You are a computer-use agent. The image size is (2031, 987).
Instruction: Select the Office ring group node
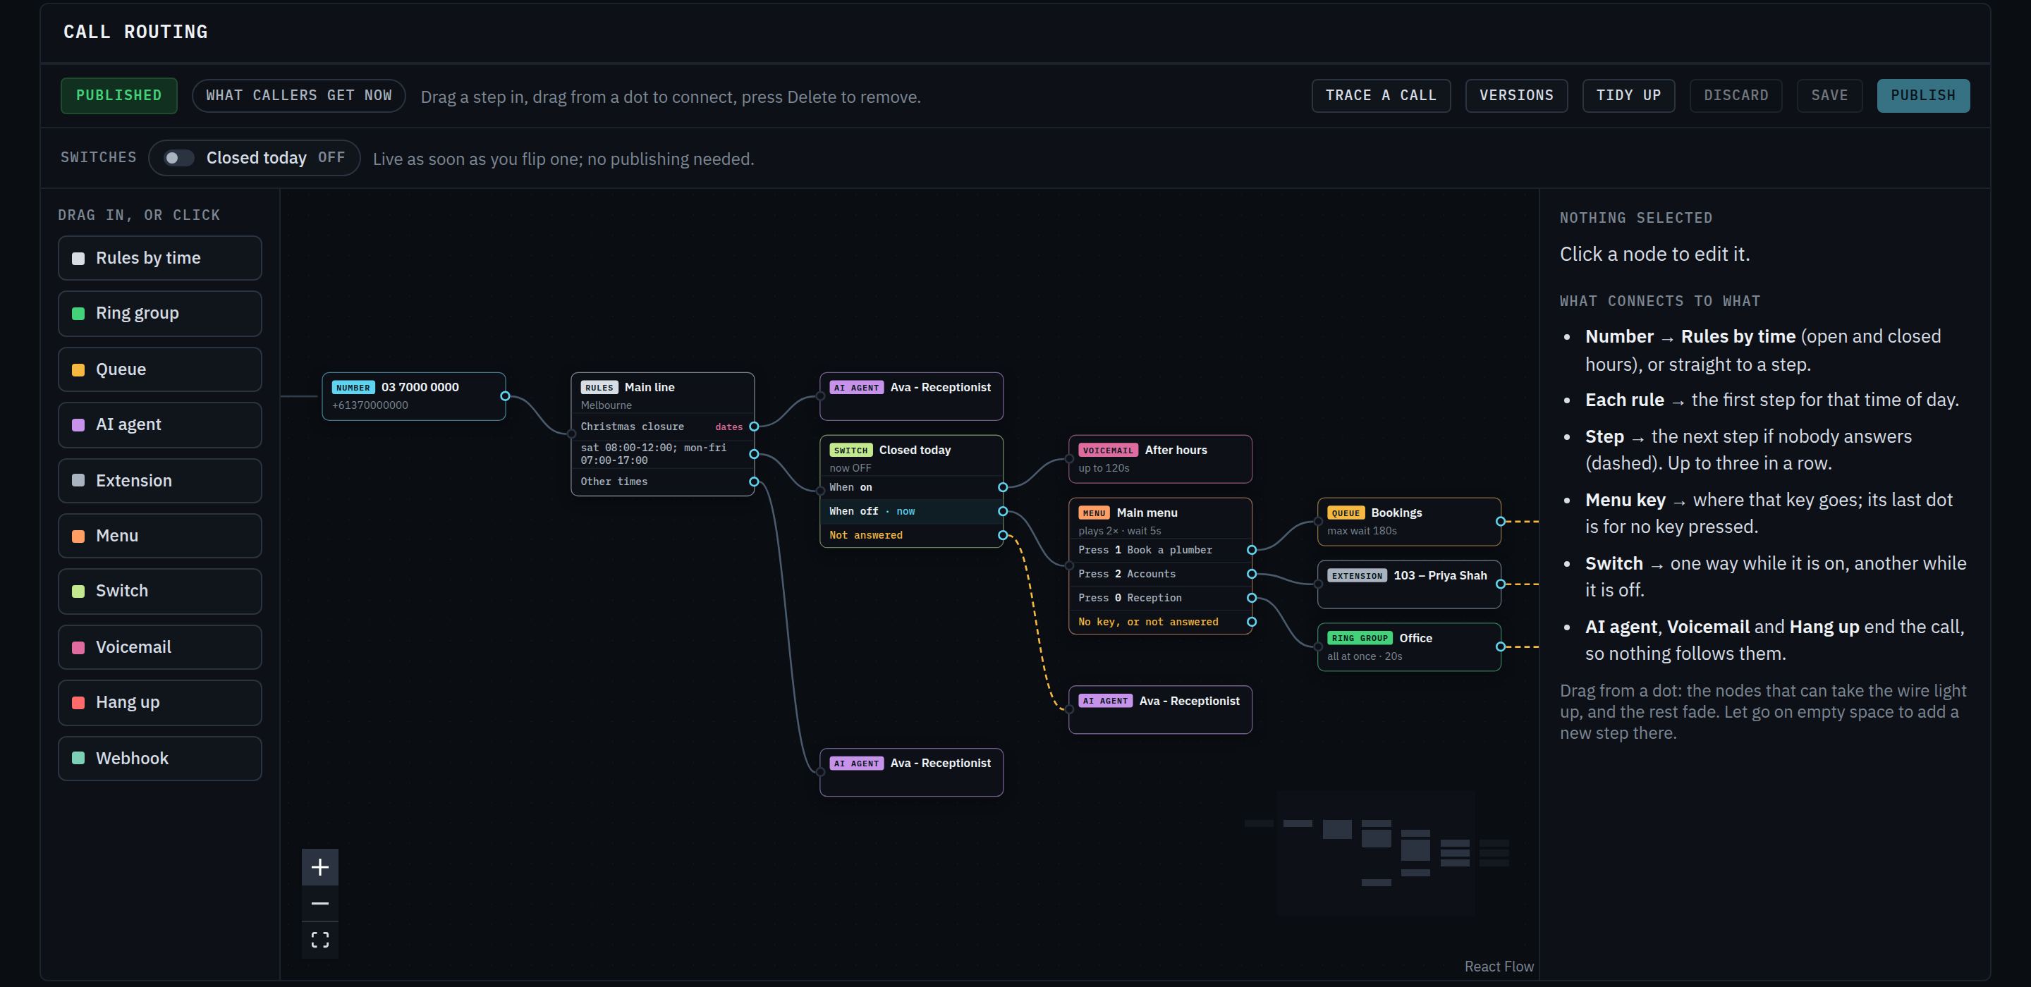(x=1408, y=646)
